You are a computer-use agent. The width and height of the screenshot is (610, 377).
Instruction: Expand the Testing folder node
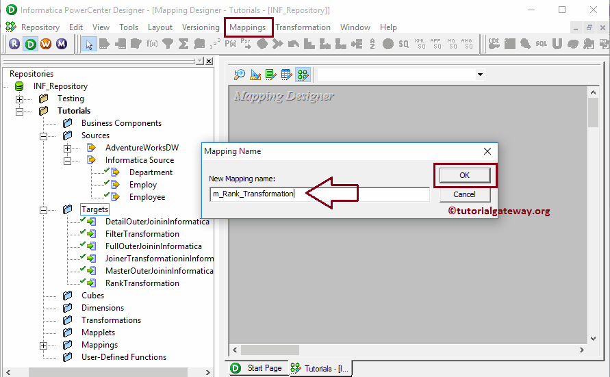(x=19, y=99)
